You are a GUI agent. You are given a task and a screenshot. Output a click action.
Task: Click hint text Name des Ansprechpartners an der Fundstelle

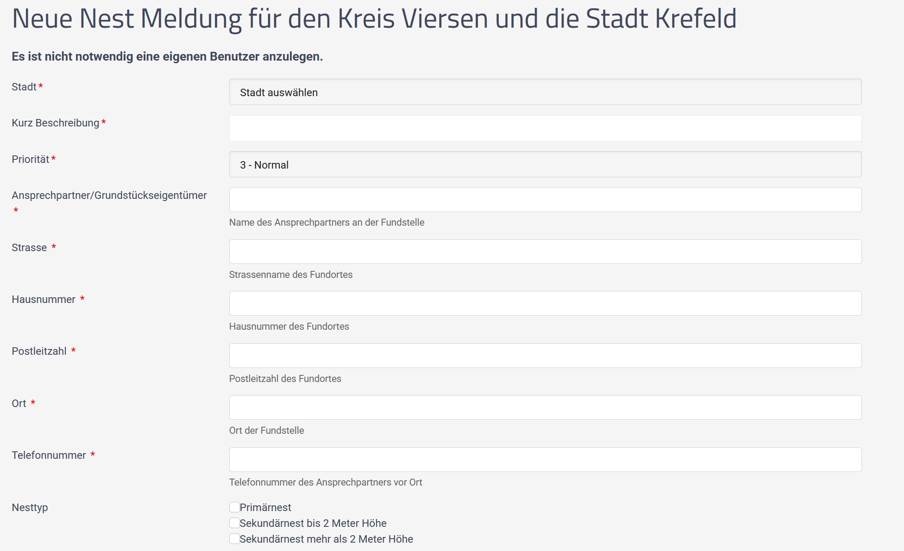pos(327,223)
